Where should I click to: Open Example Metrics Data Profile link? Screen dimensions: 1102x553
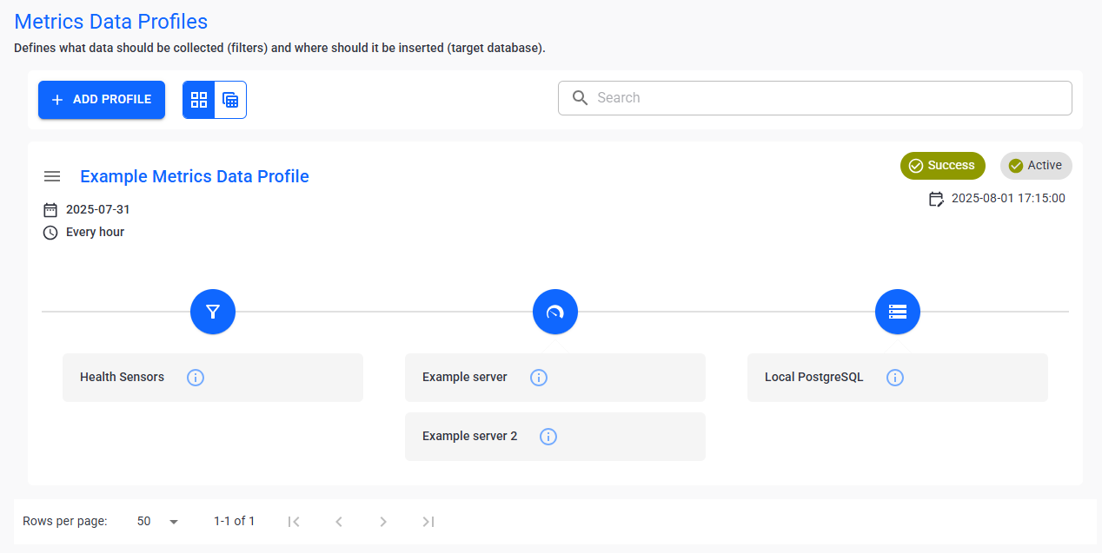tap(195, 176)
